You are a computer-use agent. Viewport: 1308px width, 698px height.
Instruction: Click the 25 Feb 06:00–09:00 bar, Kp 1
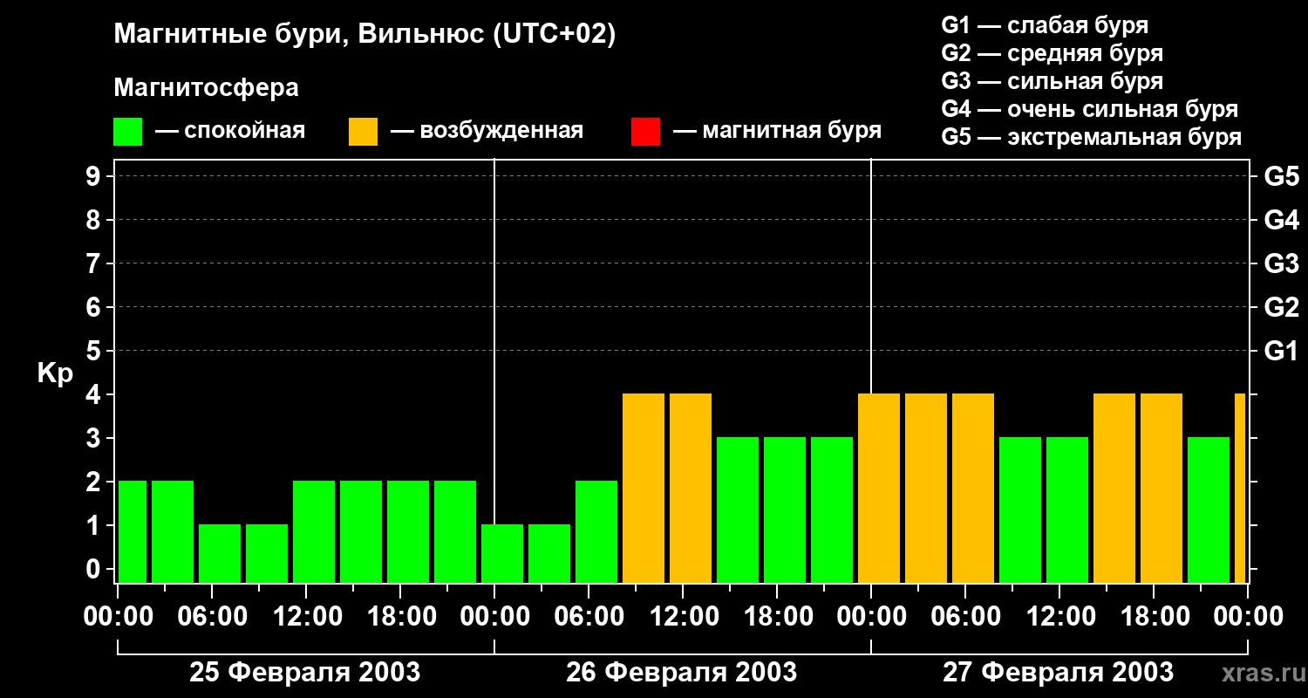(220, 553)
